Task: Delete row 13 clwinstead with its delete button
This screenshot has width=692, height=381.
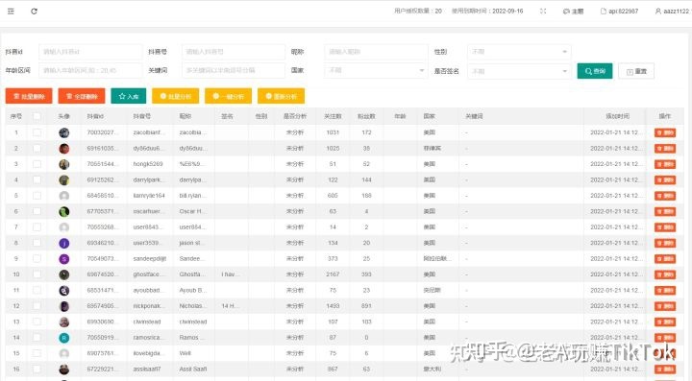Action: pos(665,321)
